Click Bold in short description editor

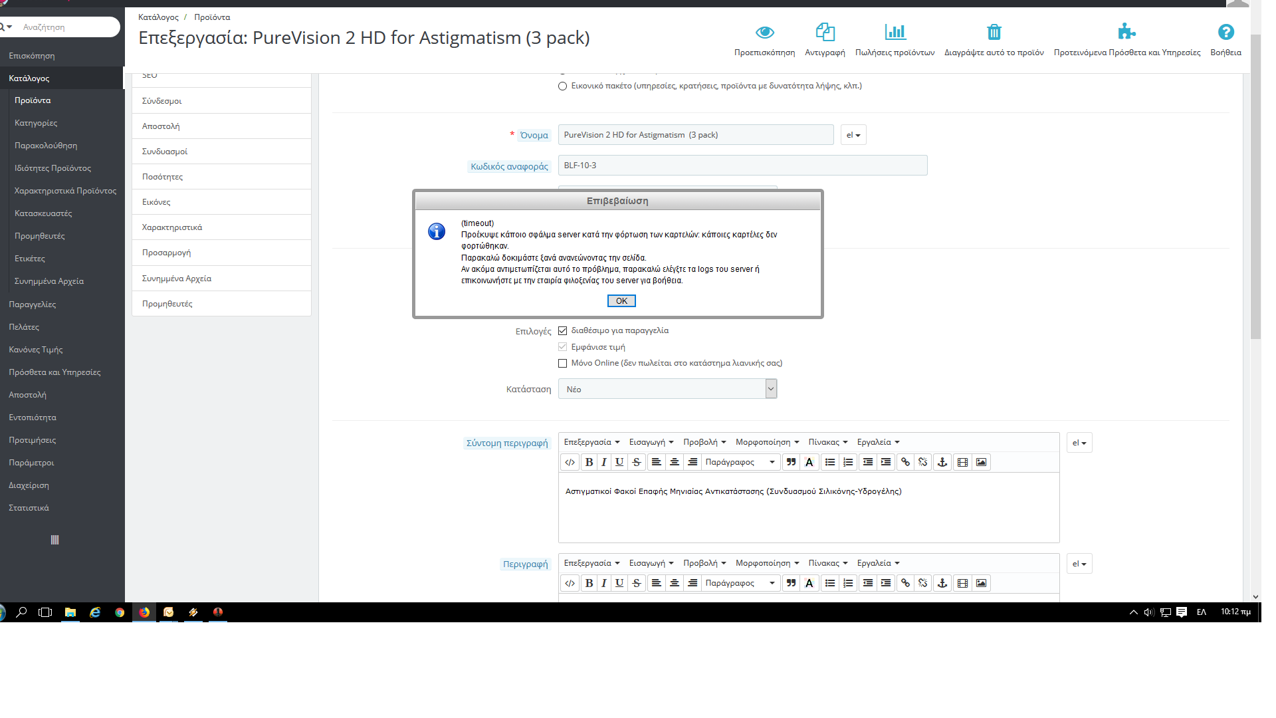pos(588,462)
